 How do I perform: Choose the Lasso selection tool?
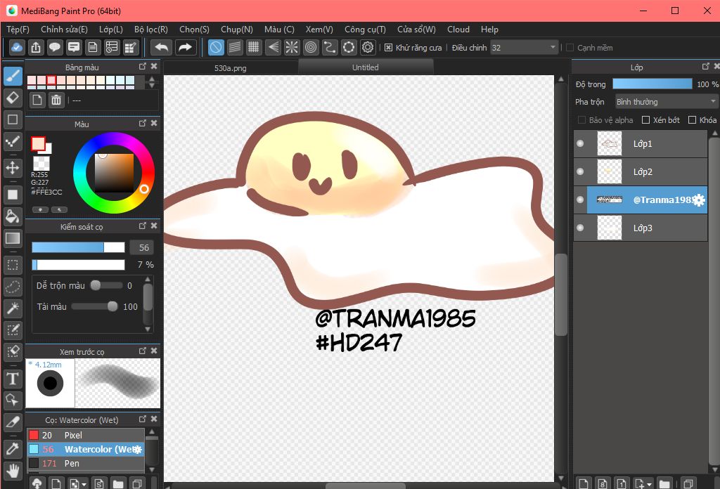pyautogui.click(x=13, y=287)
